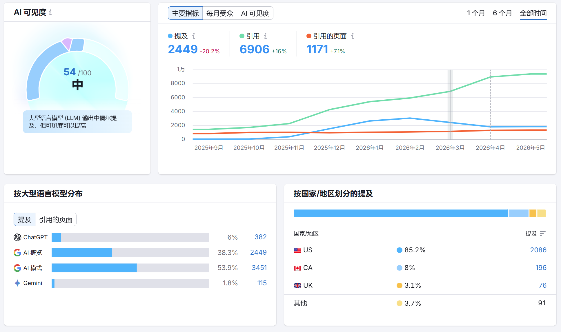
Task: Click the 2025年10月 dashed chart marker
Action: point(249,105)
